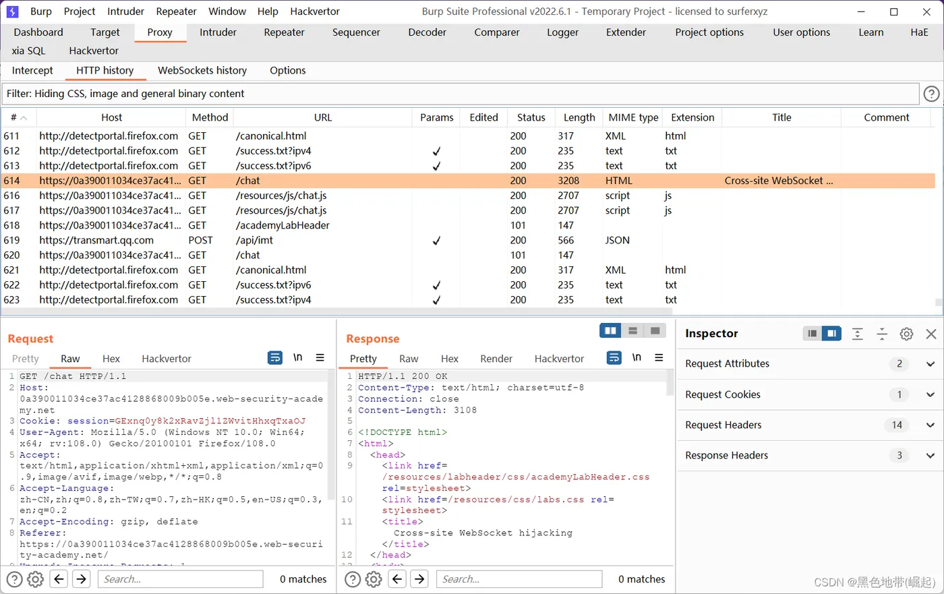944x594 pixels.
Task: Open the Hackvertor menu
Action: (315, 11)
